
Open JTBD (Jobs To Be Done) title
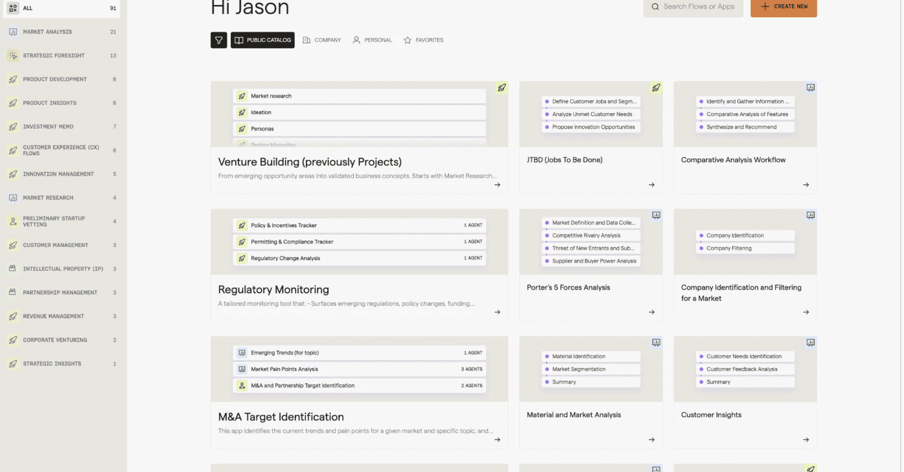564,160
